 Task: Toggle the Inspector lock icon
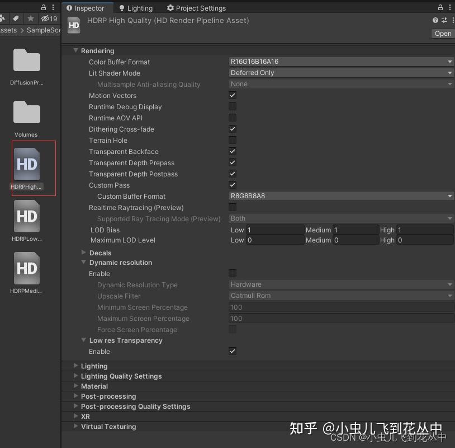pos(441,8)
